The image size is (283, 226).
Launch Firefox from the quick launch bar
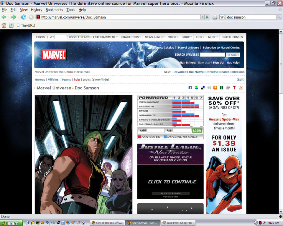(68, 223)
